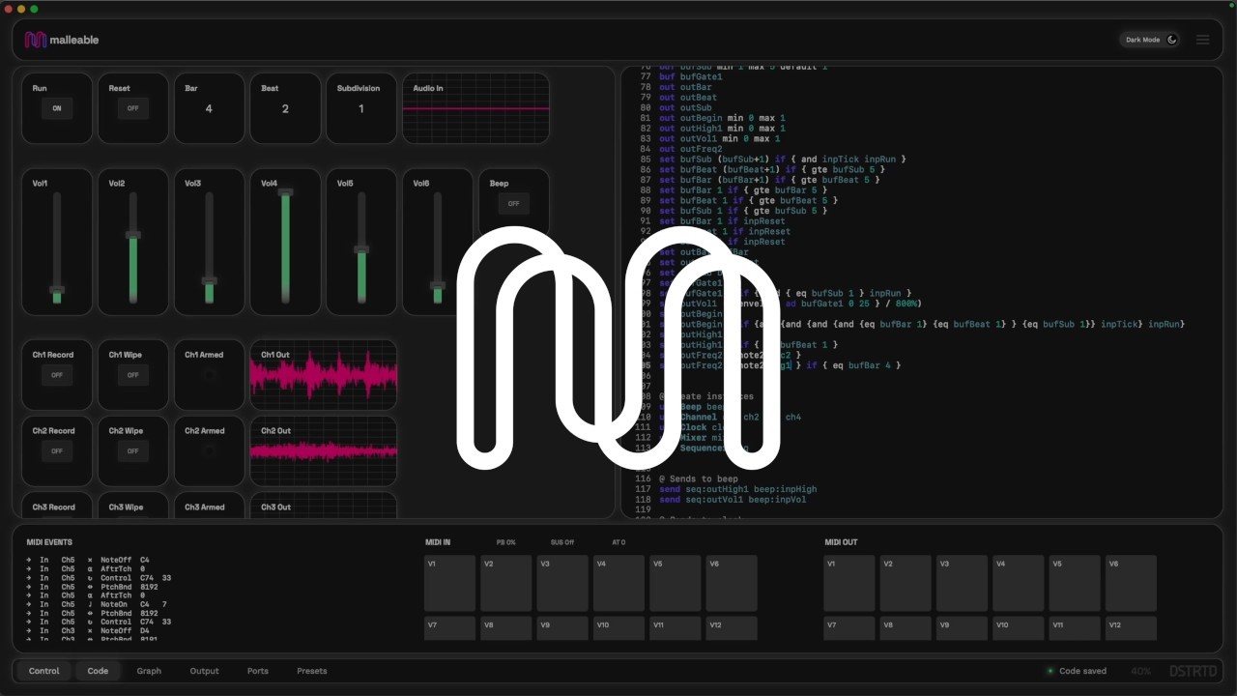Switch to the Control tab
This screenshot has height=696, width=1237.
coord(43,671)
